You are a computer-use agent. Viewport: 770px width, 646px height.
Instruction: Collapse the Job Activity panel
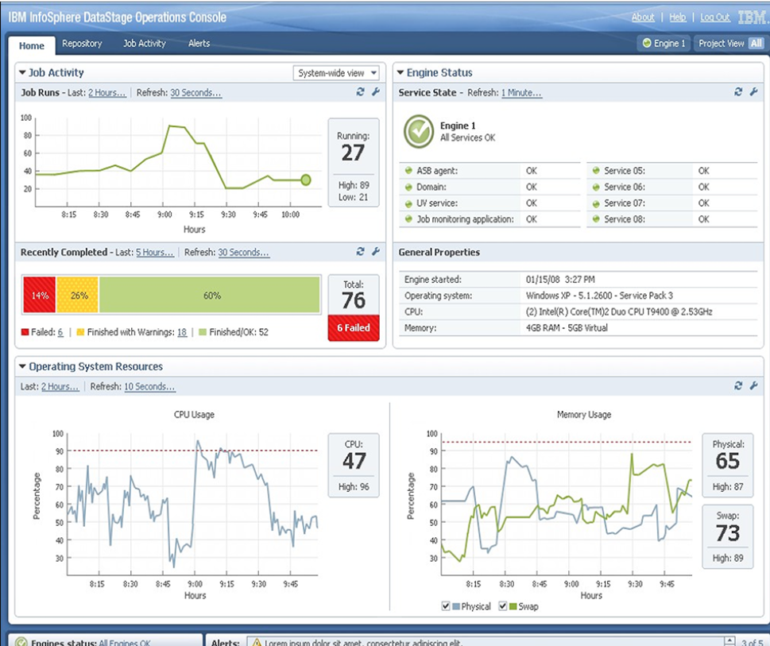(22, 72)
